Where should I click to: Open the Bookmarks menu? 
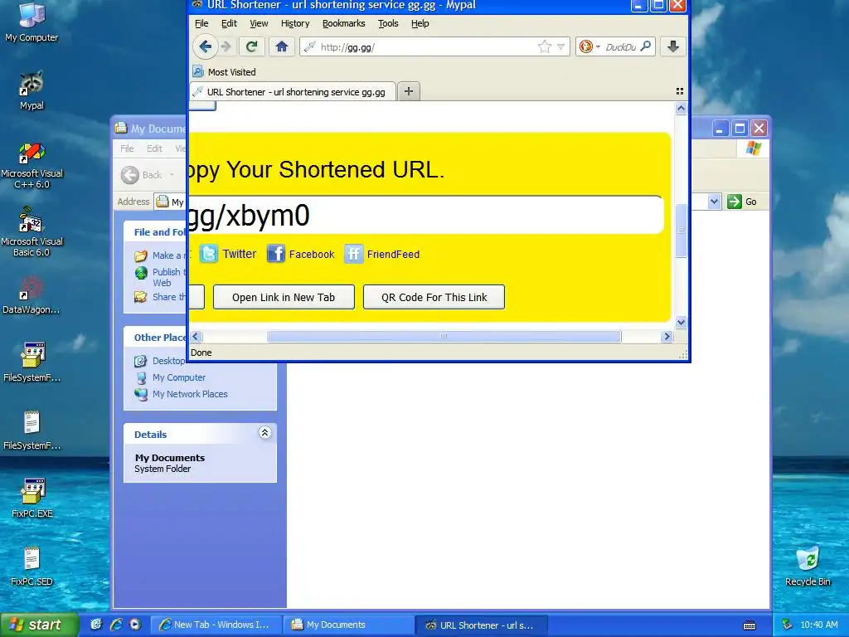[344, 23]
